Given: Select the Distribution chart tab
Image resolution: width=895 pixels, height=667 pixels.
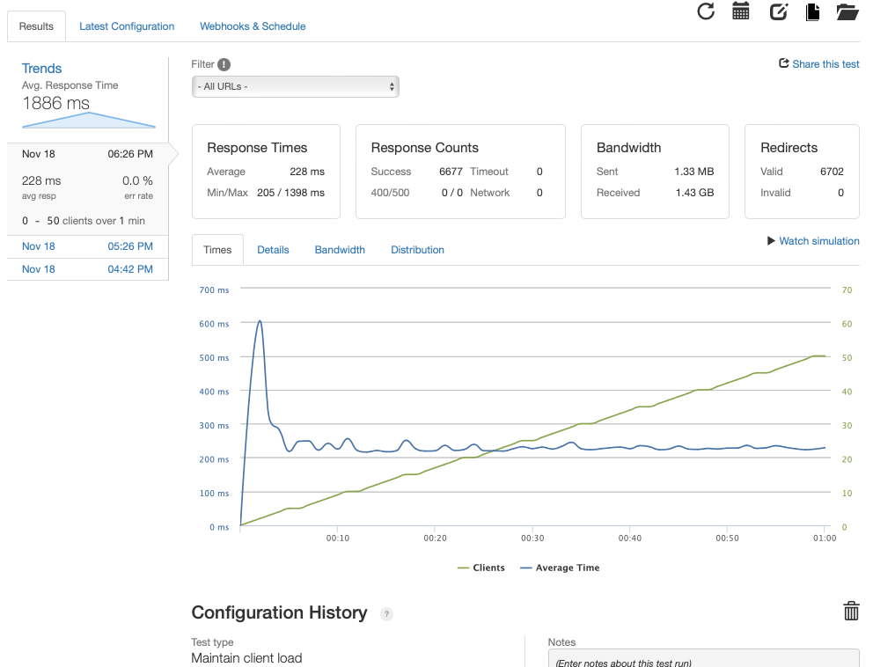Looking at the screenshot, I should tap(417, 250).
